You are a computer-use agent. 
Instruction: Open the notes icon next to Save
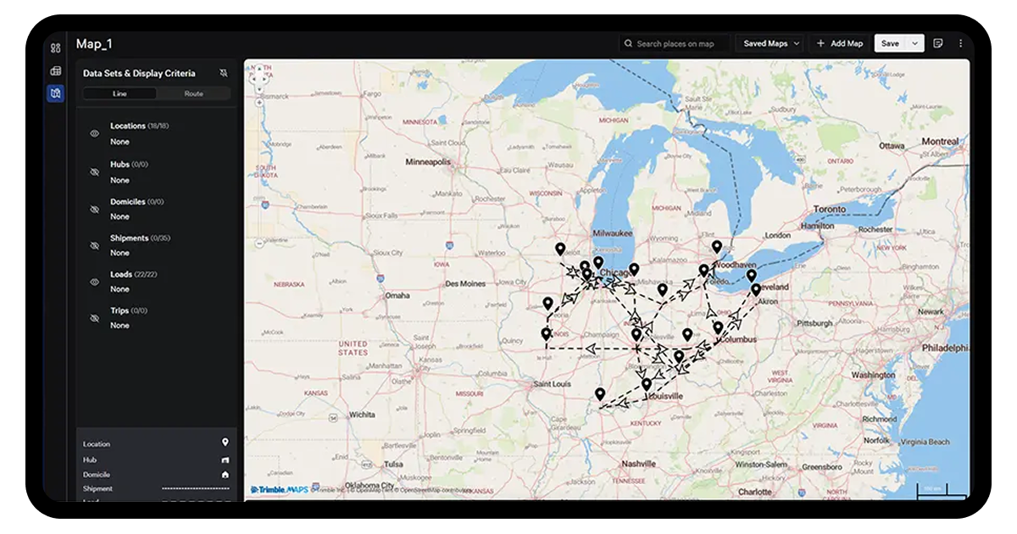point(938,43)
